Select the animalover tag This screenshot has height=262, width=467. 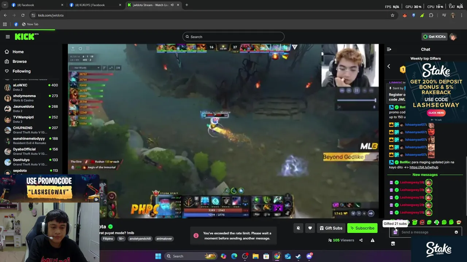tap(164, 239)
